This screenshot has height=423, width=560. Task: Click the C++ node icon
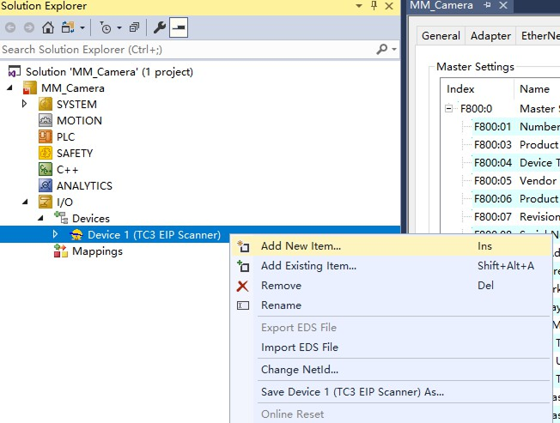point(46,170)
